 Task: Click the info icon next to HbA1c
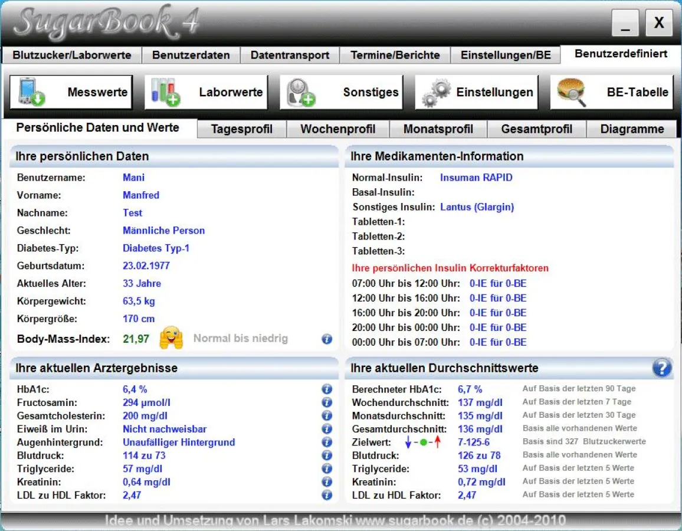[326, 389]
